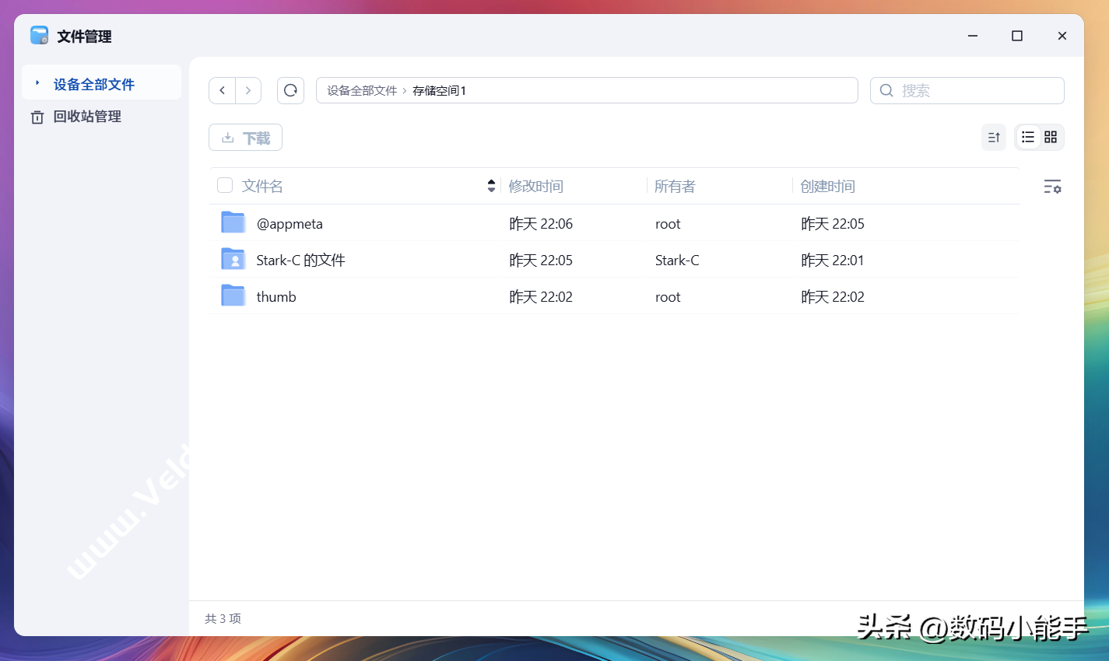Click the forward navigation arrow
1109x661 pixels.
click(248, 90)
